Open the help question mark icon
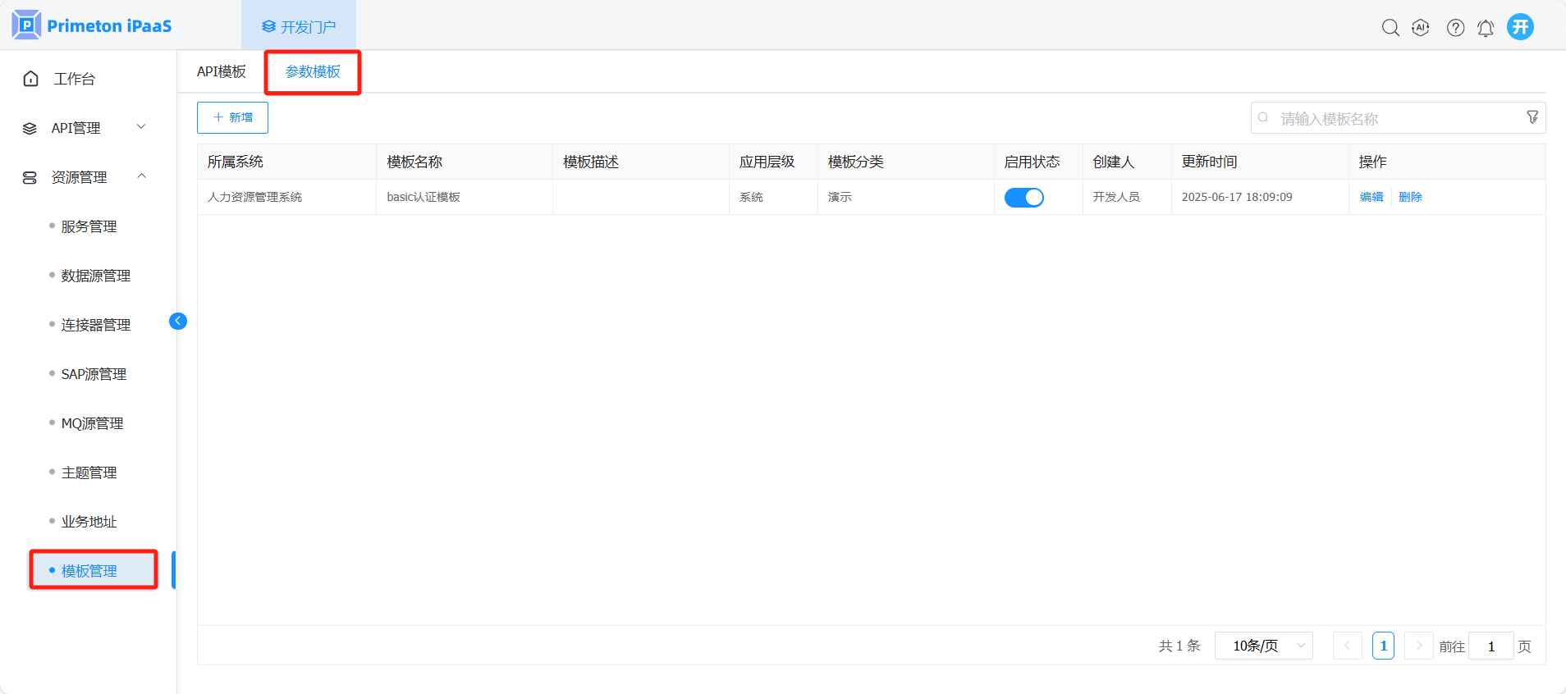This screenshot has height=694, width=1566. click(1455, 28)
